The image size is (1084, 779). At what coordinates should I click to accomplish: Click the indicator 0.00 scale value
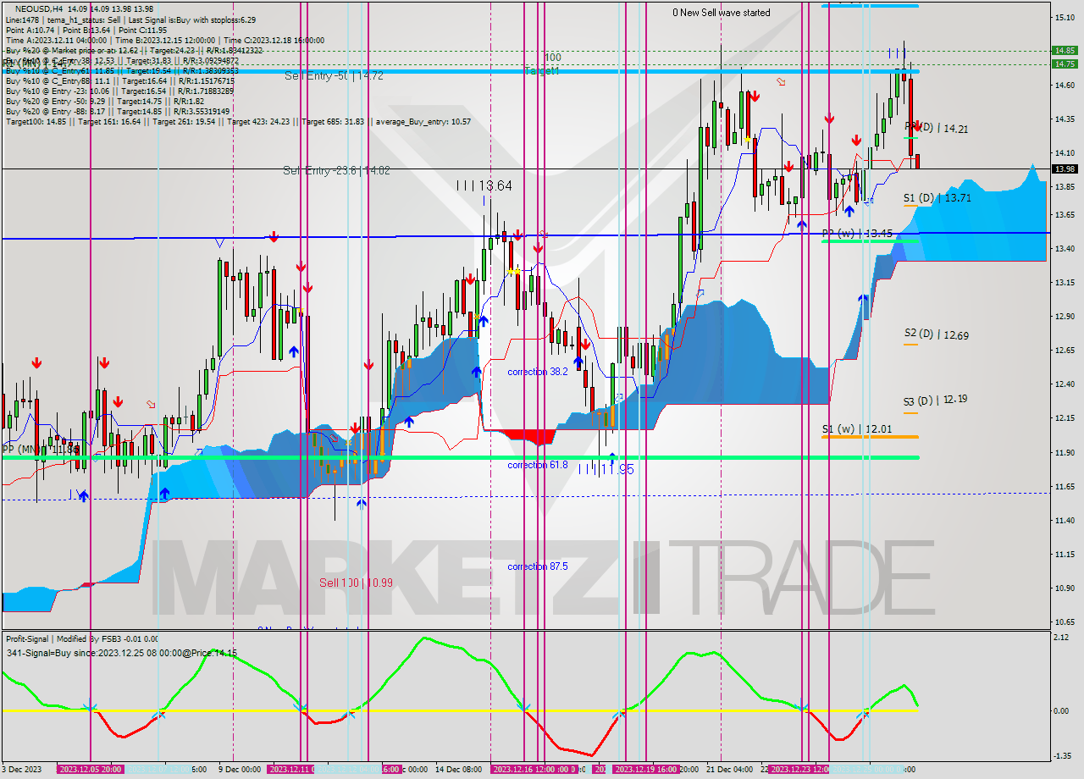[x=1062, y=711]
